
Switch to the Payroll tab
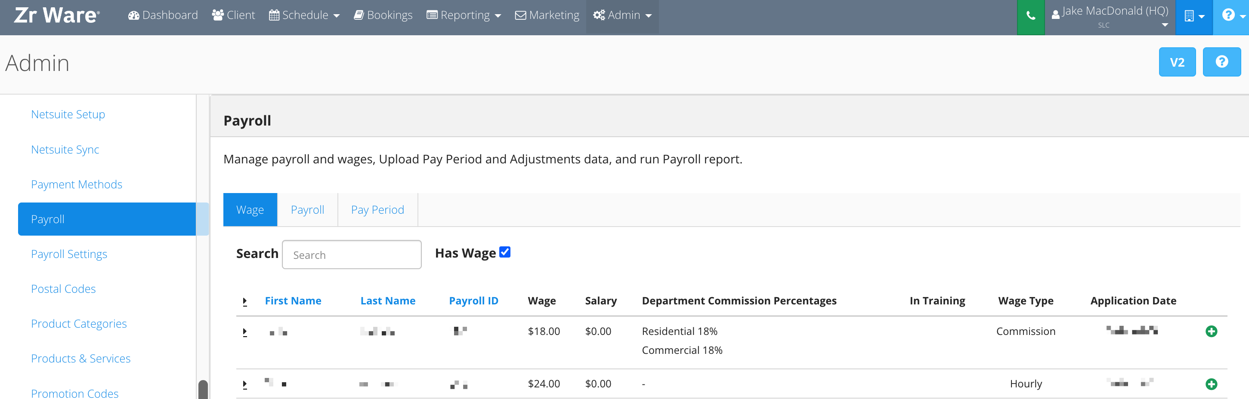307,210
